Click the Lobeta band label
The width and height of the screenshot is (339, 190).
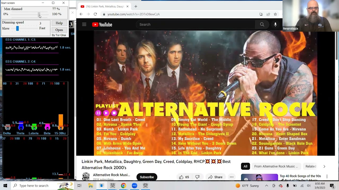tap(34, 133)
